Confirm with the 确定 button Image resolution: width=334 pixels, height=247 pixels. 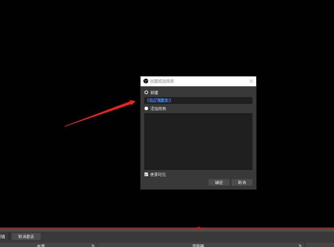(x=219, y=182)
